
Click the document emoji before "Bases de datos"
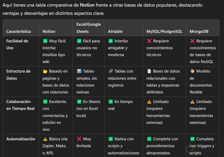[149, 71]
